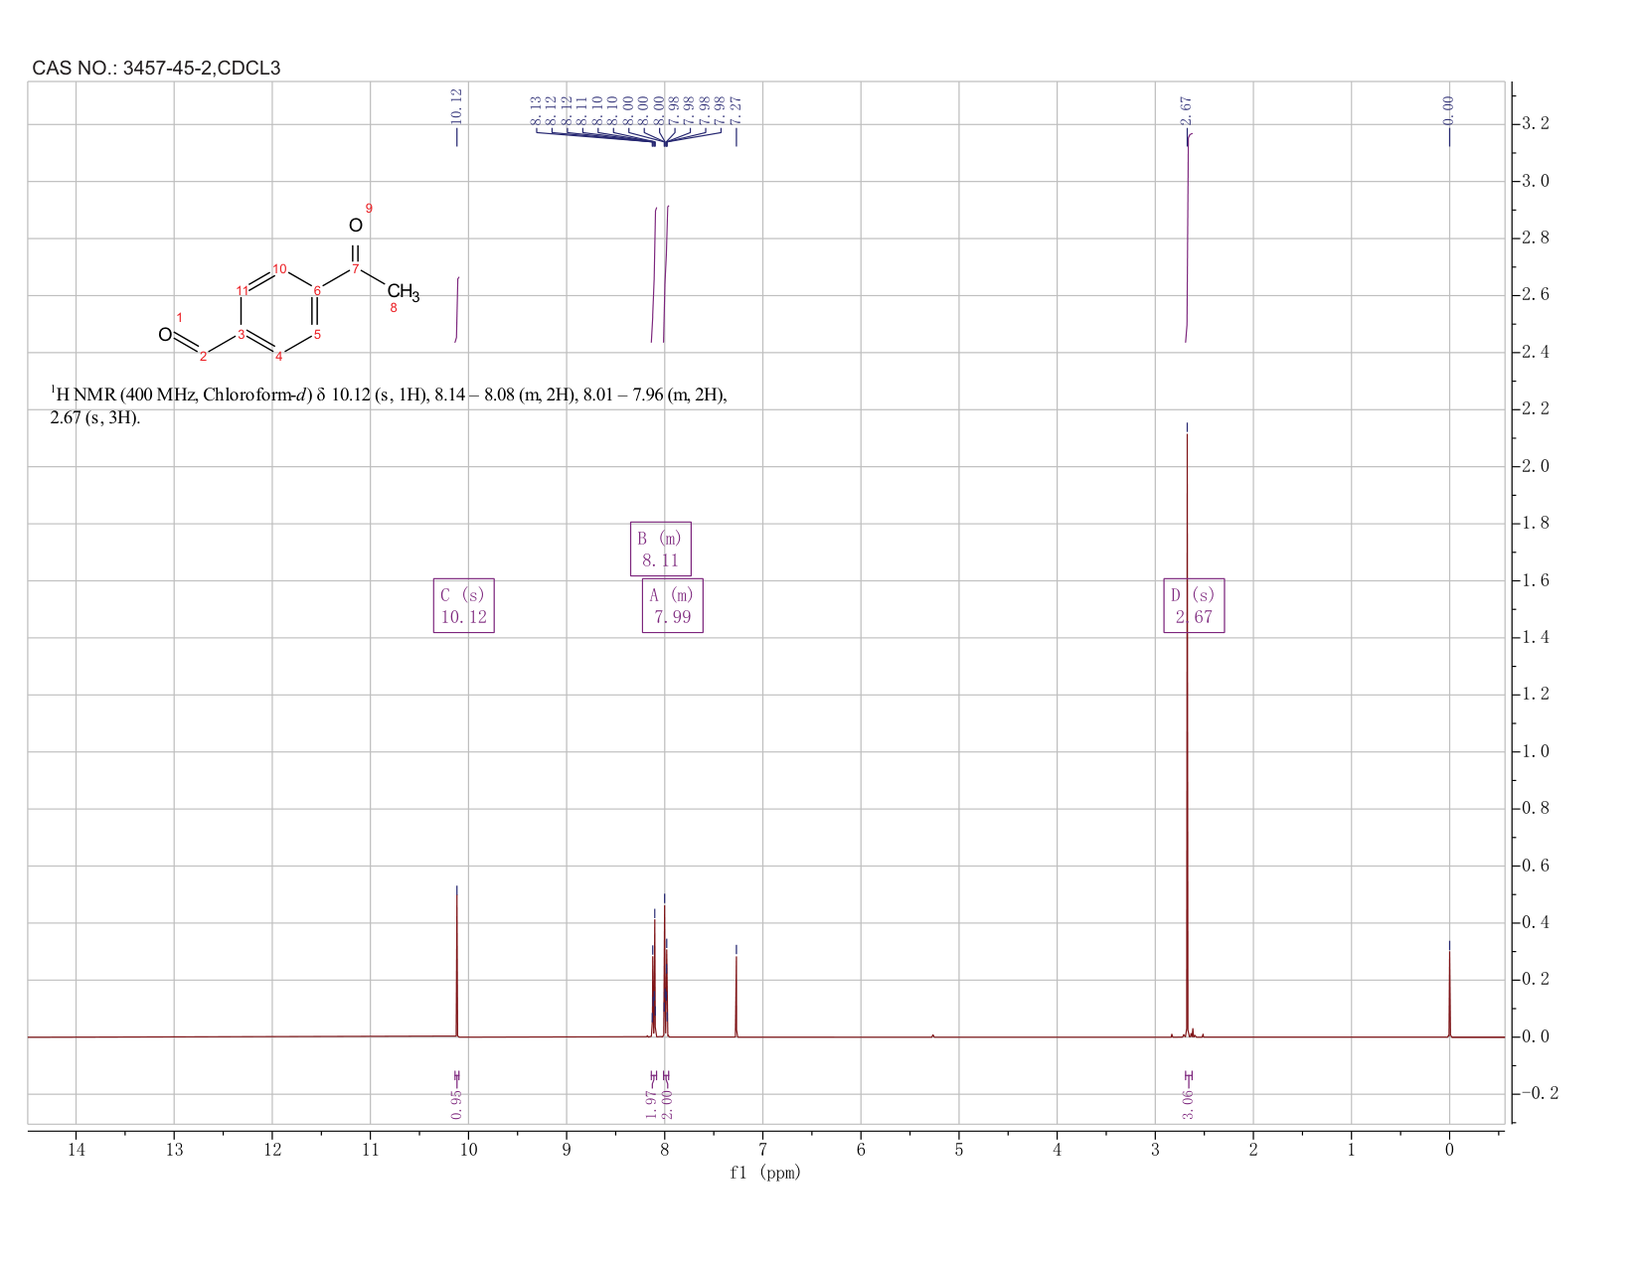Select multiplet box D (s) 2.67
The image size is (1640, 1267).
coord(1194,605)
